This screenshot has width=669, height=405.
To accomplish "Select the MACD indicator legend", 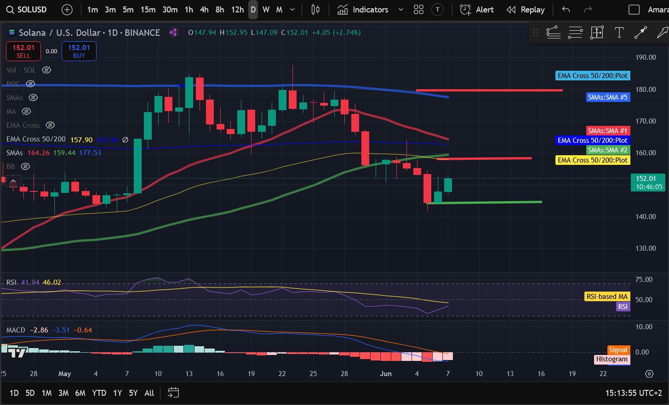I will pos(16,330).
